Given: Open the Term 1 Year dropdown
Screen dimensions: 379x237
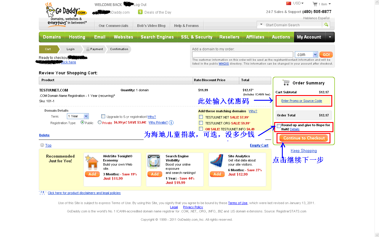Looking at the screenshot, I should [78, 116].
